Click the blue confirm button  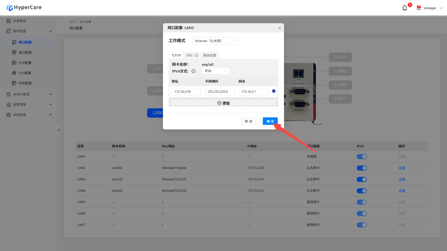270,121
